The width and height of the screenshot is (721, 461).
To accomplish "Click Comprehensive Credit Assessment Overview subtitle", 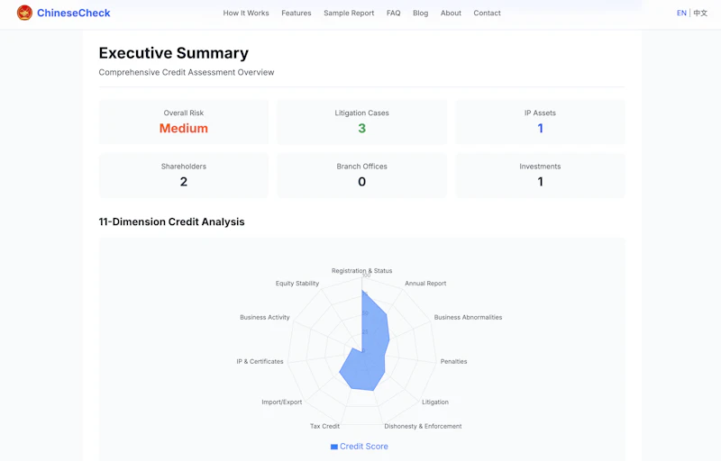I will [187, 72].
